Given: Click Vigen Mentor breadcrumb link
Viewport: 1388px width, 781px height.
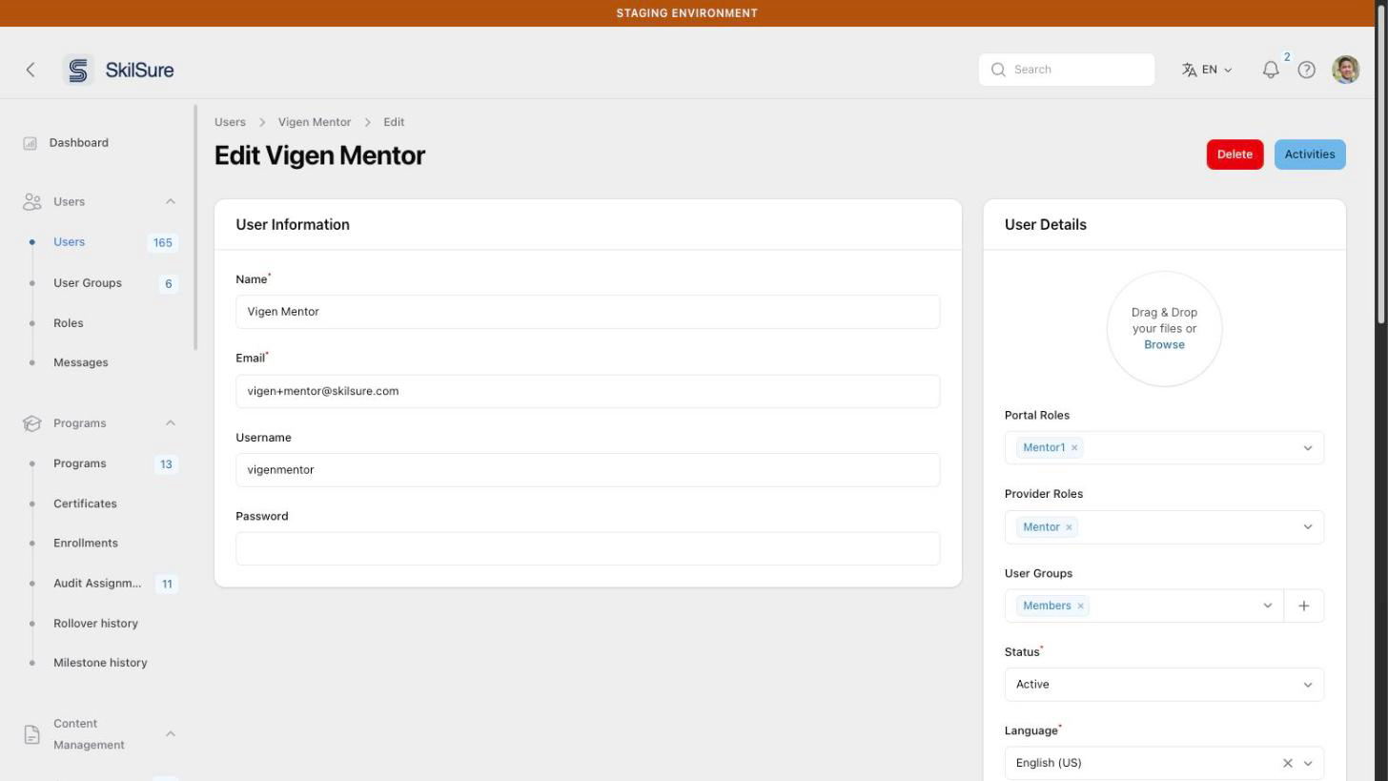Looking at the screenshot, I should 315,122.
